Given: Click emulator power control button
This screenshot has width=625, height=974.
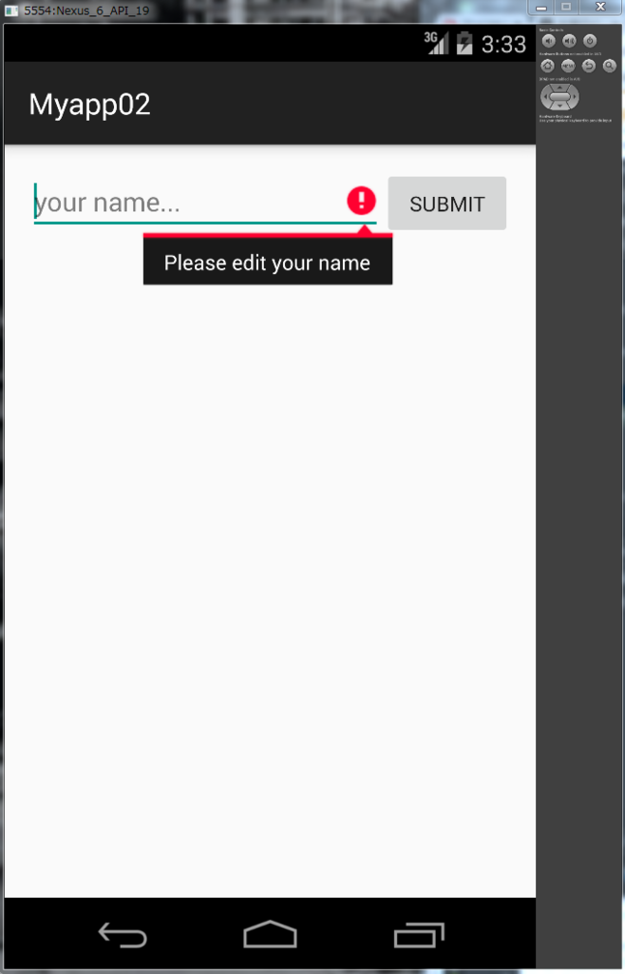Looking at the screenshot, I should [590, 41].
